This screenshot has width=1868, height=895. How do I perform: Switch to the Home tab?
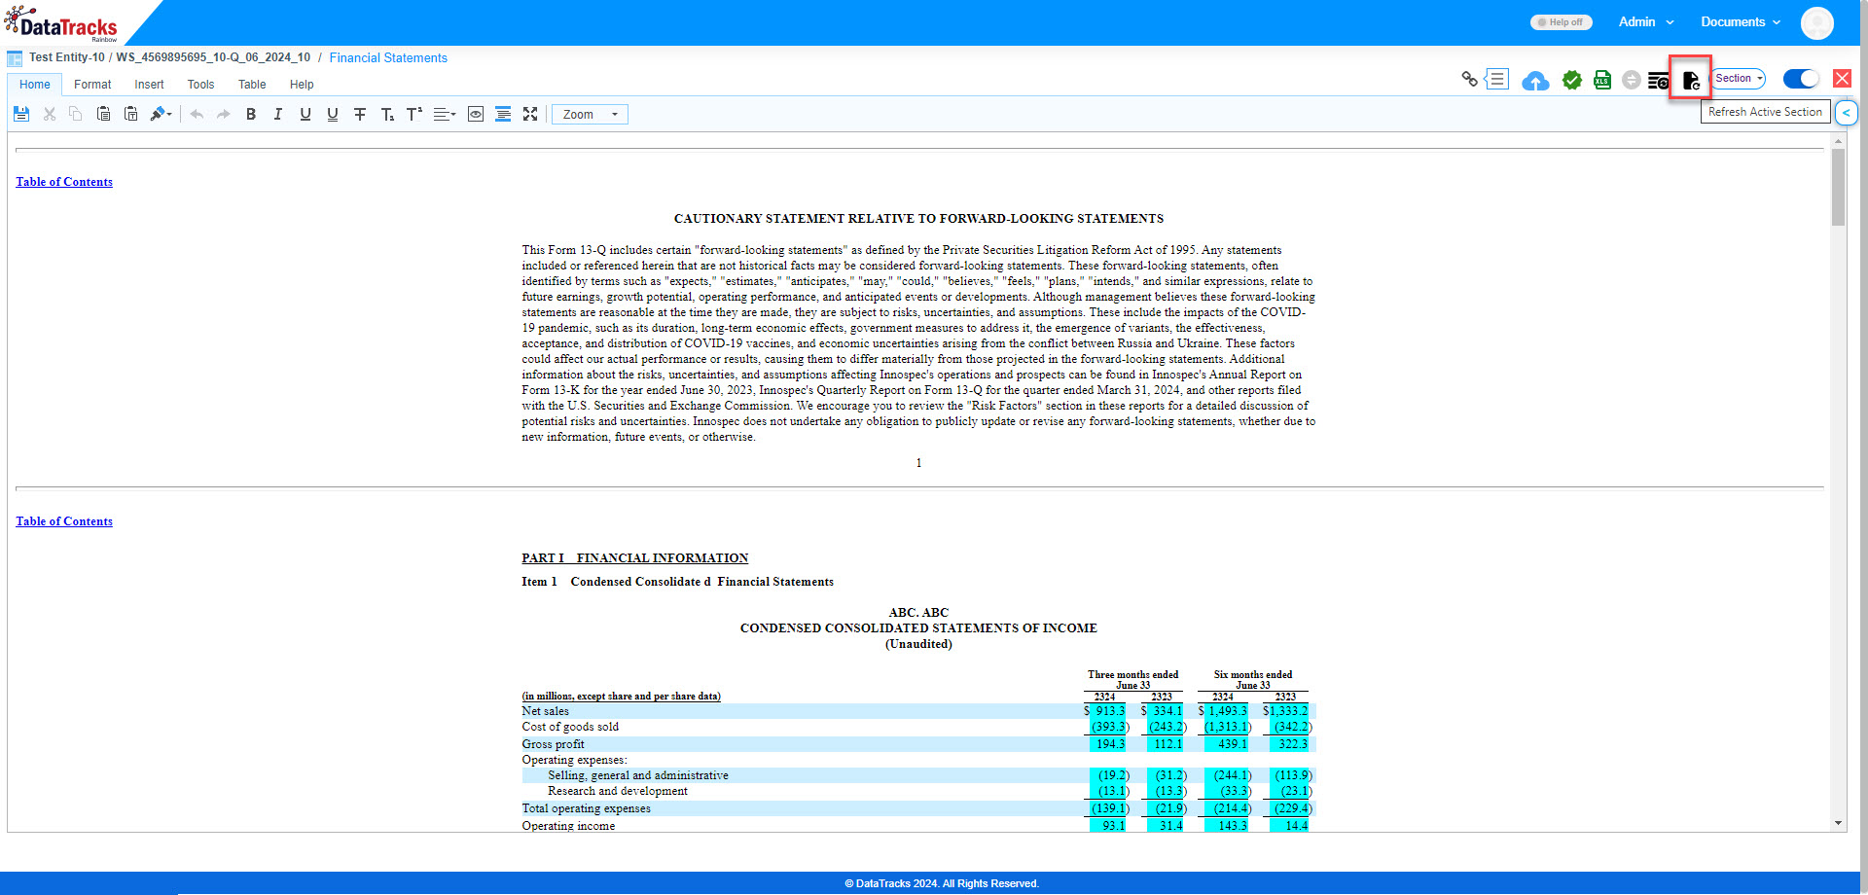35,85
